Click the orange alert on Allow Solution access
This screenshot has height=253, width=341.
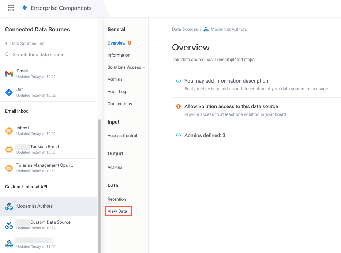pos(178,106)
